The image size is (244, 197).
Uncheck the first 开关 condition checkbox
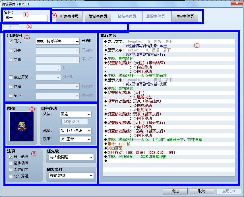tap(11, 41)
